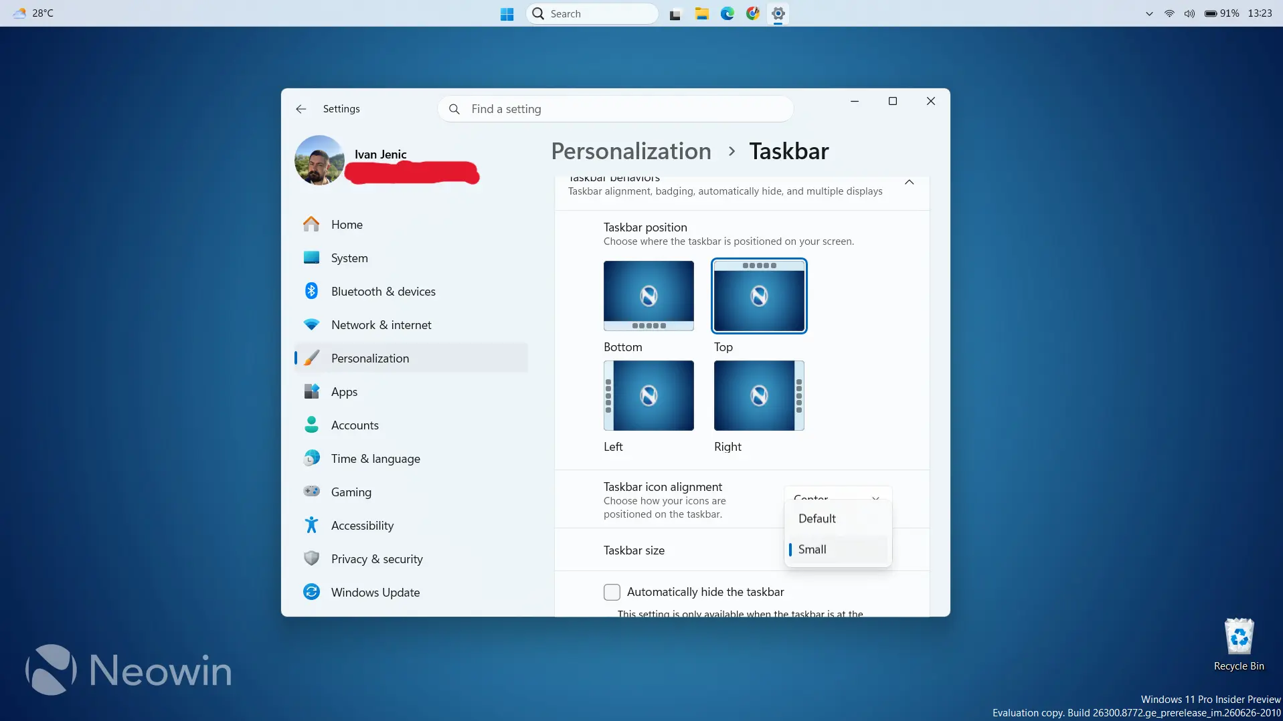Open the Recycle Bin desktop icon
Viewport: 1283px width, 721px height.
coord(1239,644)
